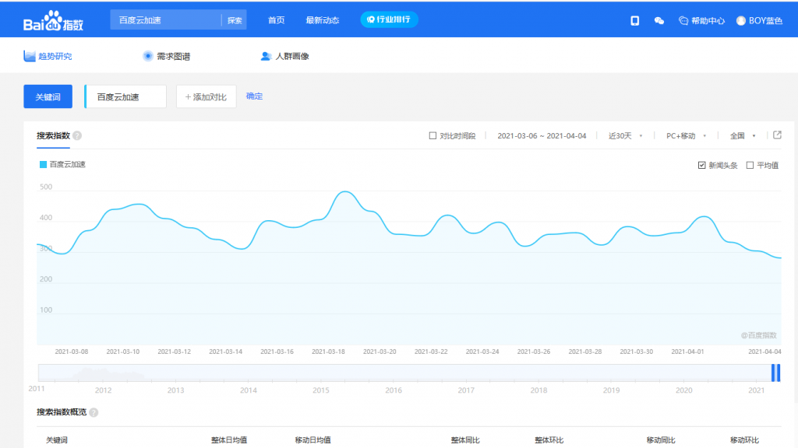798x448 pixels.
Task: Click the 整体日均值 column header
Action: pos(229,440)
